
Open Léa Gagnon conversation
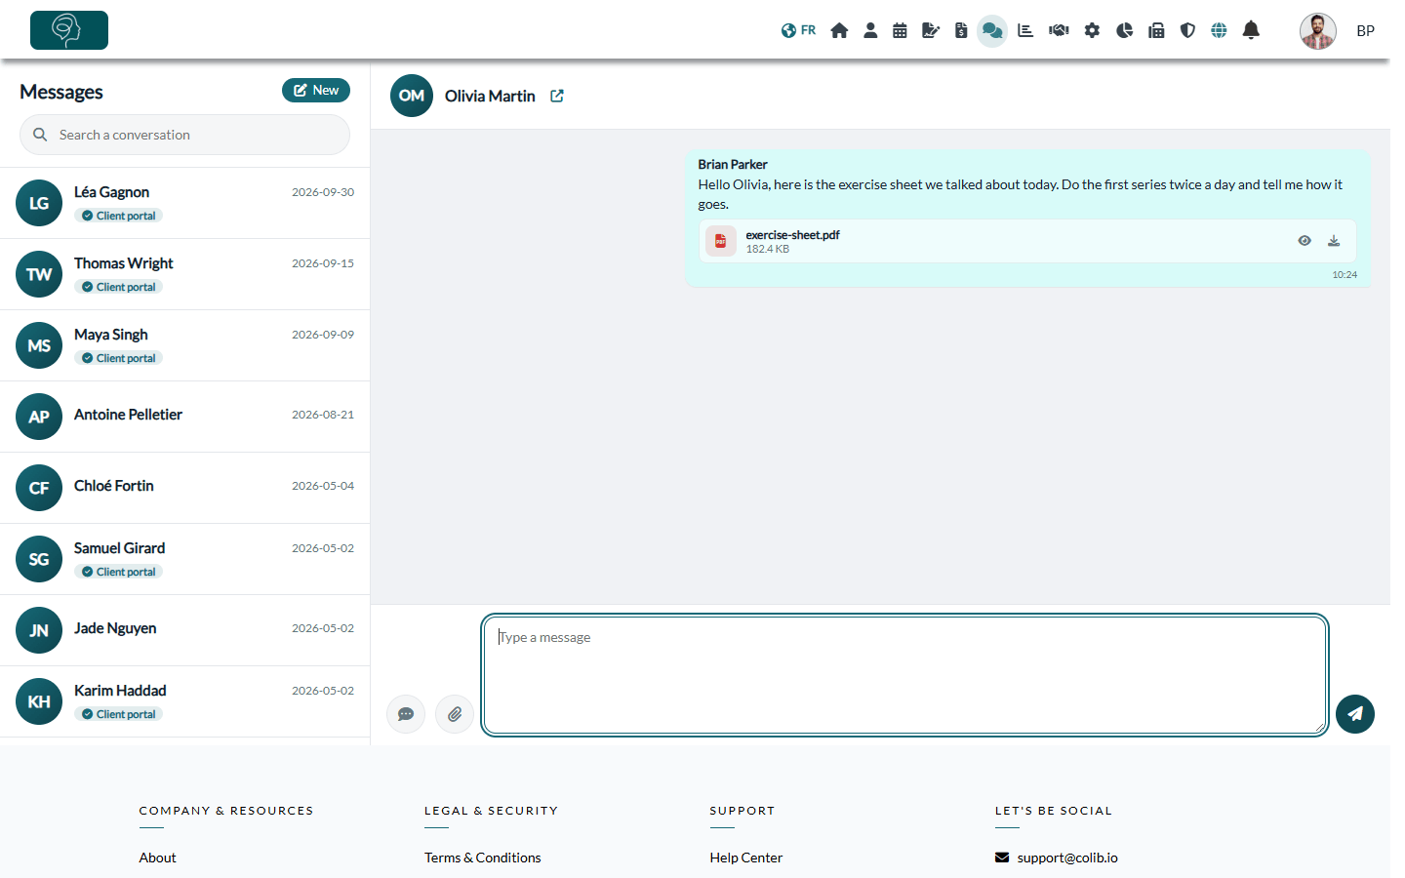coord(184,203)
